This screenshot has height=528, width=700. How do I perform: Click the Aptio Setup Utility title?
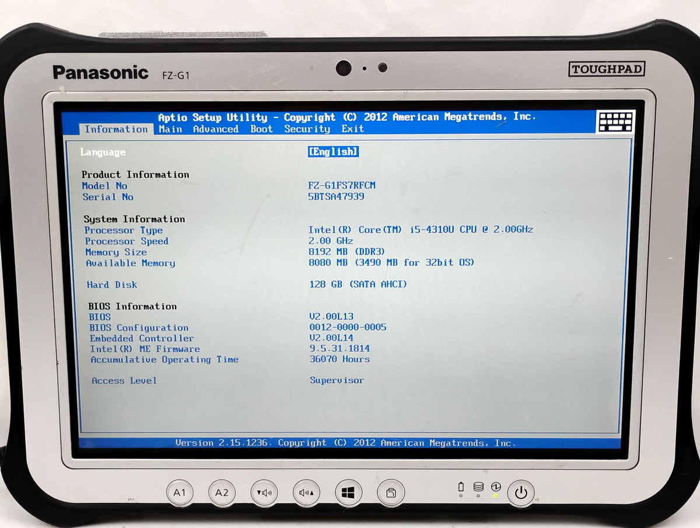[346, 117]
